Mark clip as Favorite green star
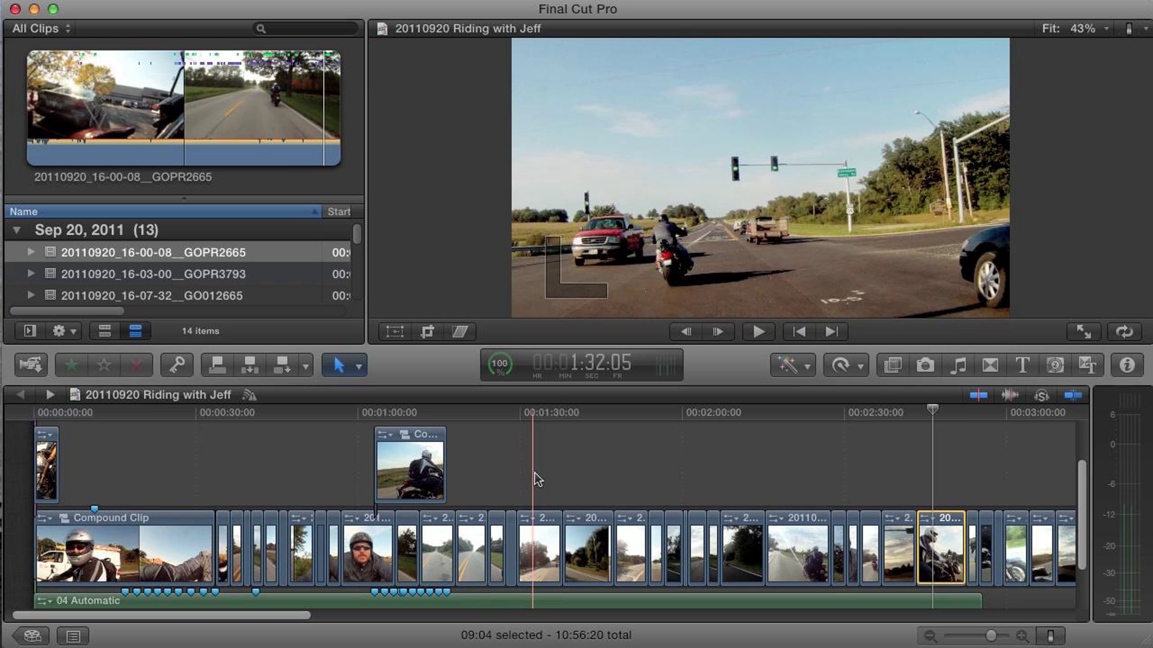Viewport: 1153px width, 648px height. tap(72, 365)
